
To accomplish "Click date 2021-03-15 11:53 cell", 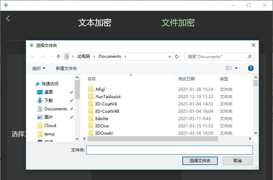I will point(196,126).
